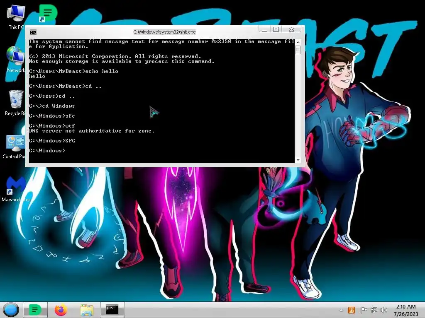This screenshot has width=425, height=318.
Task: Open the volume speaker tray icon
Action: point(384,310)
